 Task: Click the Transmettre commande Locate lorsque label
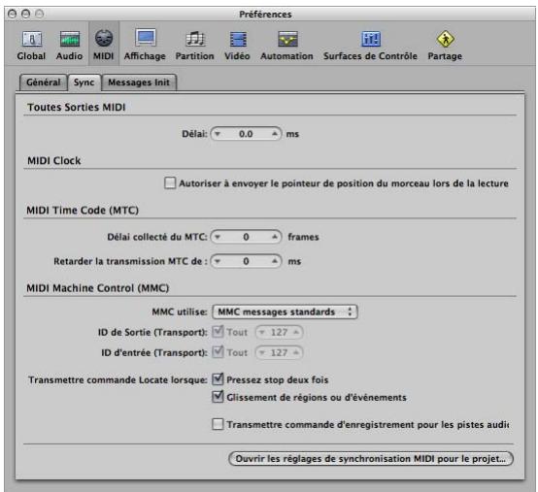click(118, 379)
